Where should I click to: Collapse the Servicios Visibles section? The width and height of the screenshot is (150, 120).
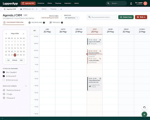coord(26,86)
